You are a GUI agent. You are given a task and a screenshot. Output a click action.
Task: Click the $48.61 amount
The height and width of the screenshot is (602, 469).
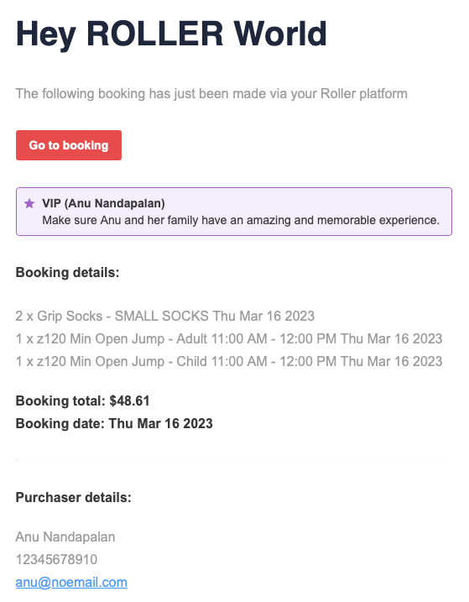click(x=129, y=400)
